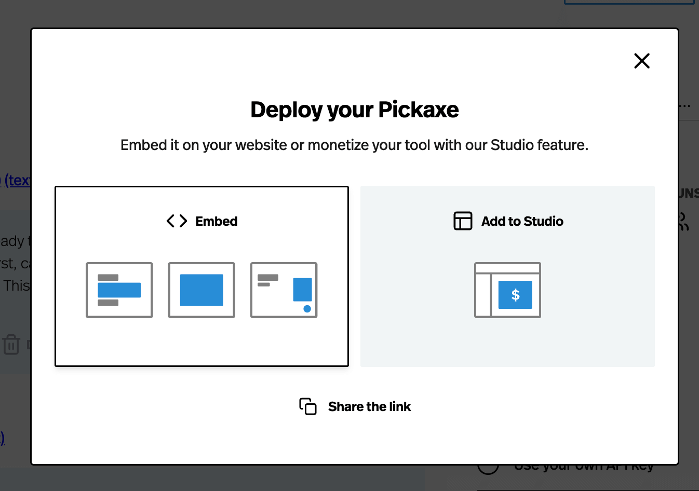Click the Embed label text
This screenshot has width=699, height=491.
coord(216,221)
